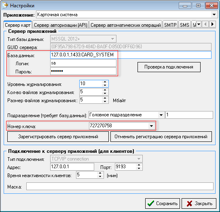This screenshot has height=212, width=220.
Task: Click the green checkmark Save icon
Action: 151,203
